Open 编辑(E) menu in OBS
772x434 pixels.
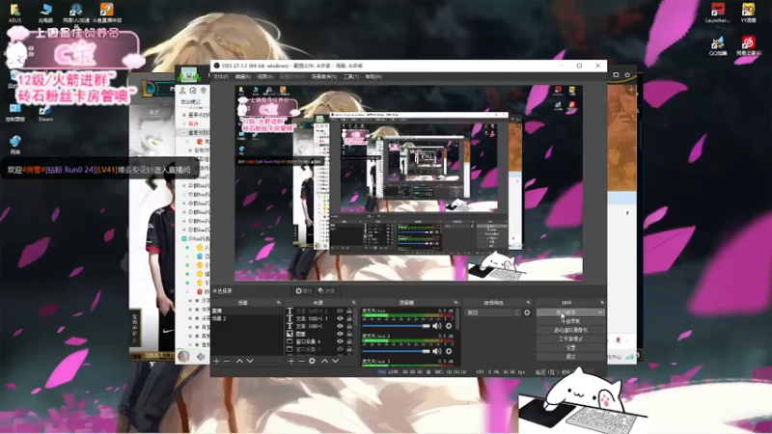click(243, 77)
